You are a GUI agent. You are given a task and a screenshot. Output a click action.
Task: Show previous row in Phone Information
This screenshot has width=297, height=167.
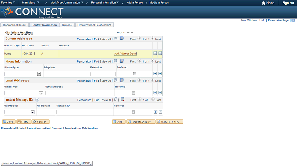tap(139, 61)
